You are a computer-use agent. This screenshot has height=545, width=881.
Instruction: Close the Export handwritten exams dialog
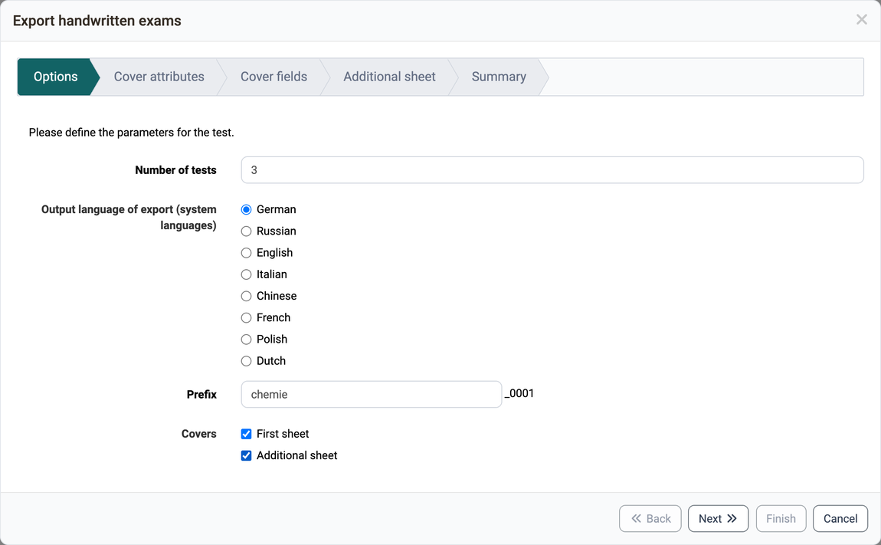click(861, 20)
